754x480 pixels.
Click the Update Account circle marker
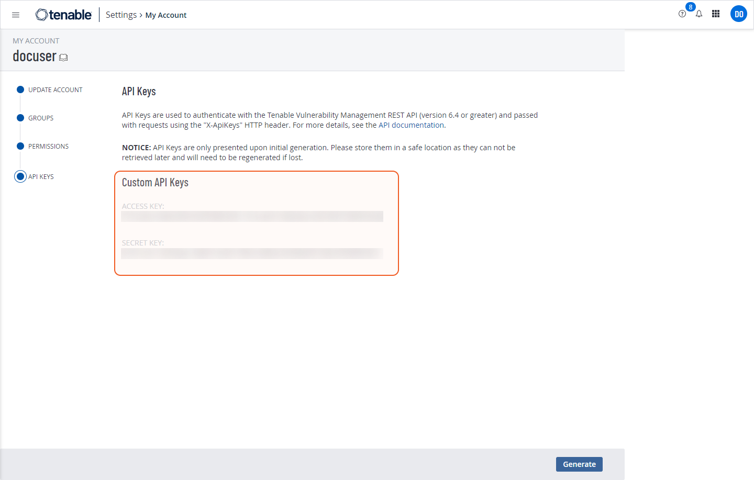coord(20,90)
